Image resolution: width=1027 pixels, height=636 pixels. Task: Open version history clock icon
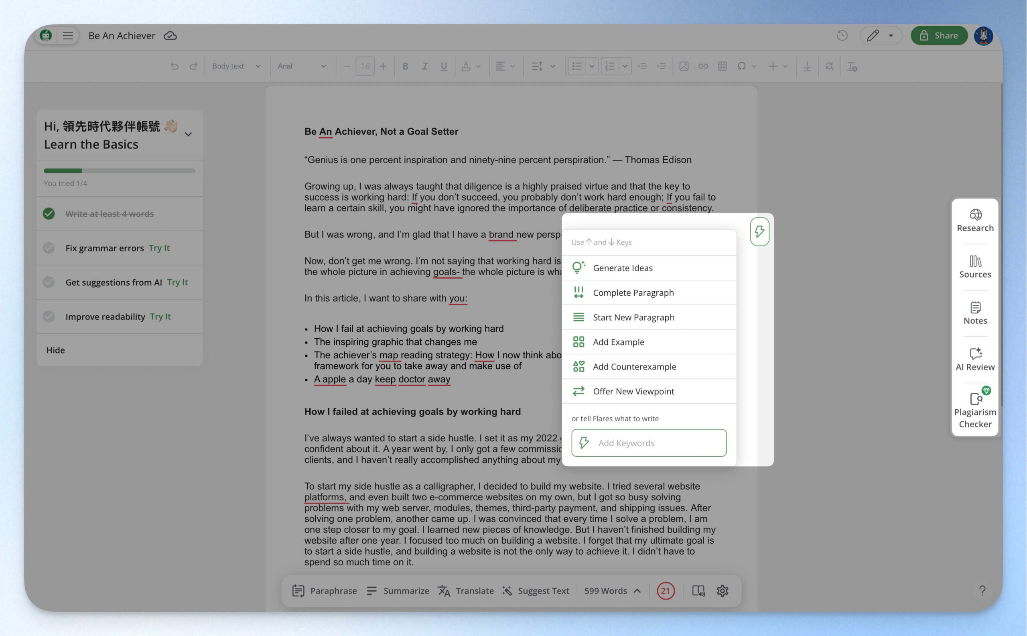[x=842, y=36]
